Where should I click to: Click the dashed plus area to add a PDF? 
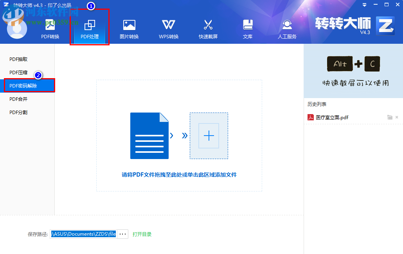pyautogui.click(x=209, y=136)
